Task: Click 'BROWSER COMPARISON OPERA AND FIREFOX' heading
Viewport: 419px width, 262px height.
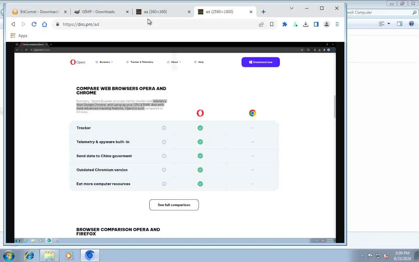Action: (118, 232)
